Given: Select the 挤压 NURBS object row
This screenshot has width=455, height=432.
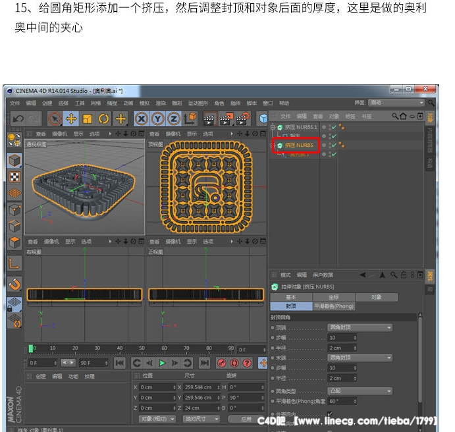Looking at the screenshot, I should (298, 145).
